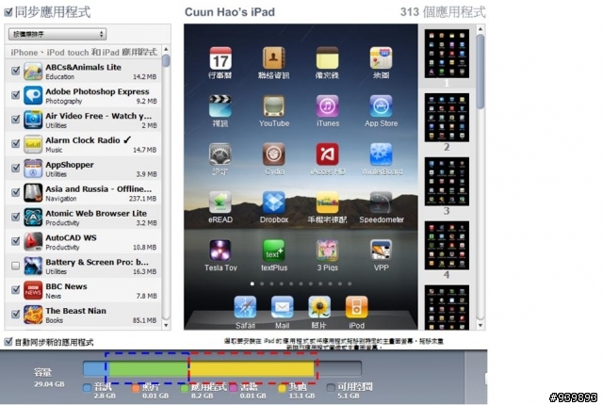Click the AutoCAD WS app row
Viewport: 603px width, 405px height.
coord(83,242)
